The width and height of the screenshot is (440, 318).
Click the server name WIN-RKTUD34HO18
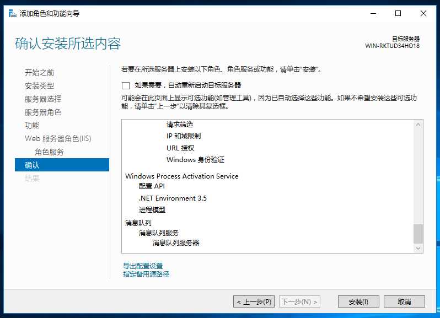coord(392,46)
